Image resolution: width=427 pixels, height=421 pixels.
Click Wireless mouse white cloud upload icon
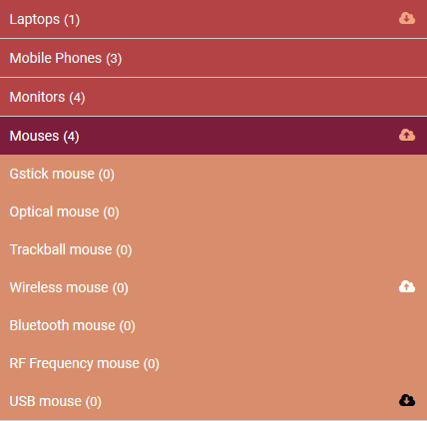[407, 286]
